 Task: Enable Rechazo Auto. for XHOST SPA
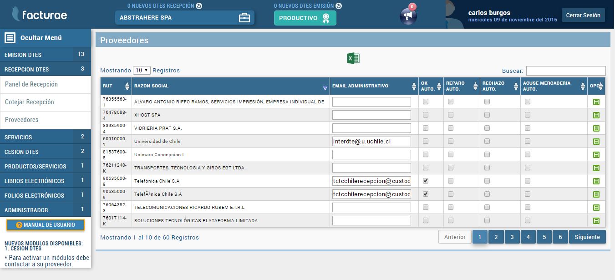pyautogui.click(x=487, y=115)
